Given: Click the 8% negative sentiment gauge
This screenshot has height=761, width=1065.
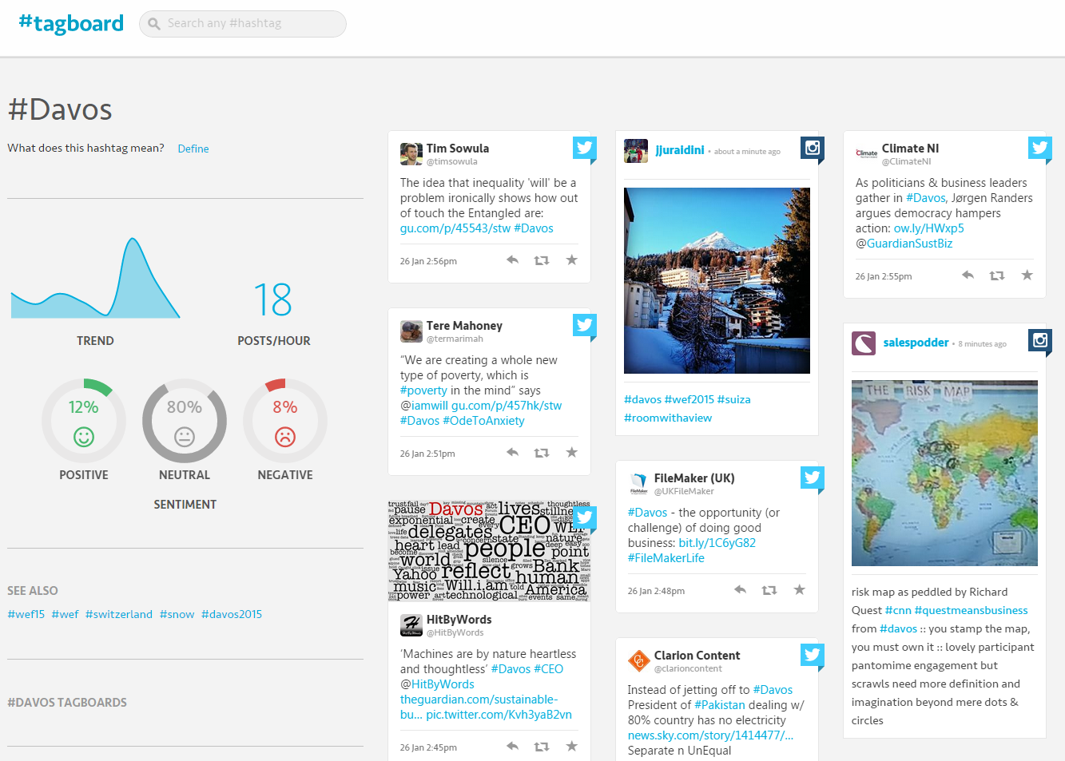Looking at the screenshot, I should 285,421.
